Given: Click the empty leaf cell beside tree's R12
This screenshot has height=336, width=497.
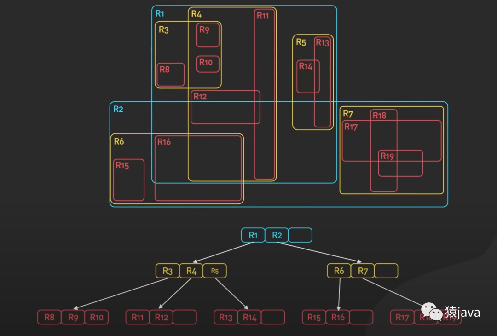Looking at the screenshot, I should (185, 317).
